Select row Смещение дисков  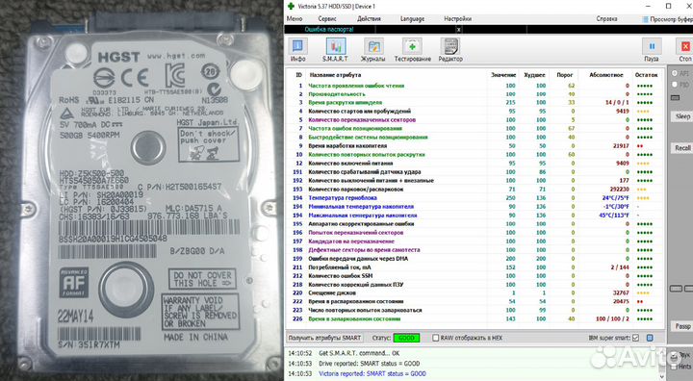475,293
